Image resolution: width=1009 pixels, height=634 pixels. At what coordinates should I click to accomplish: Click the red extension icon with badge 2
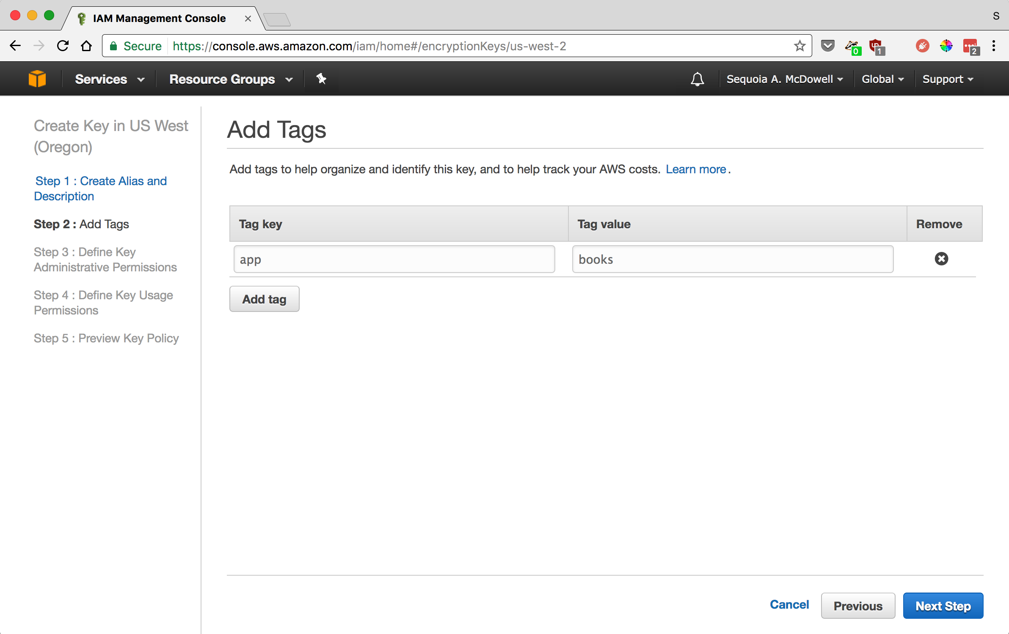(x=971, y=46)
